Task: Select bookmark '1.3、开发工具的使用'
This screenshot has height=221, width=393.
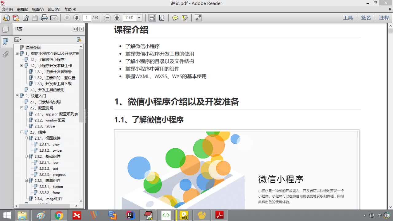Action: (47, 90)
